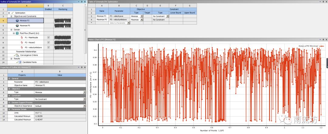Open P5 - velocityinletave monitoring sparkline

click(63, 47)
